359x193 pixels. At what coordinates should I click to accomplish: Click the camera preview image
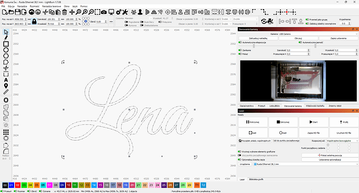[x=298, y=81]
